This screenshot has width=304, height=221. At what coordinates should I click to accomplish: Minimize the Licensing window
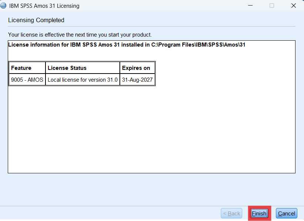pos(250,6)
